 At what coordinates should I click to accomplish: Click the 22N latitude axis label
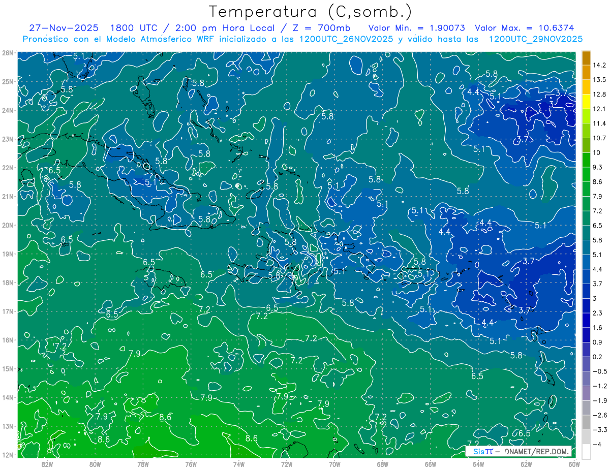[7, 168]
